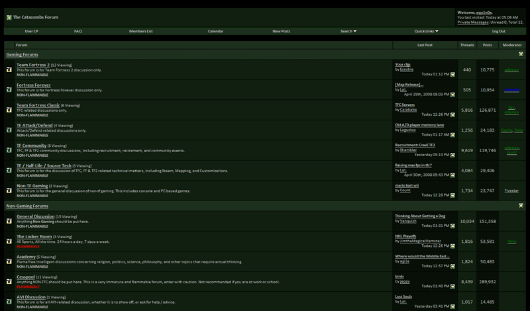
Task: Go to last post icon for '[Map Release]...'
Action: 452,95
